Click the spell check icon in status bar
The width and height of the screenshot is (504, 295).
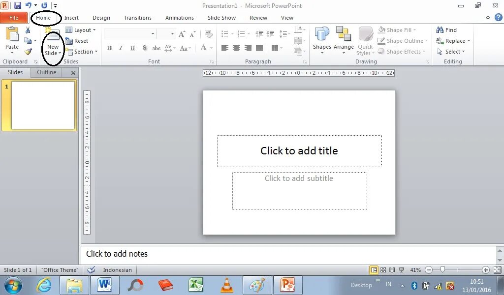pyautogui.click(x=91, y=269)
